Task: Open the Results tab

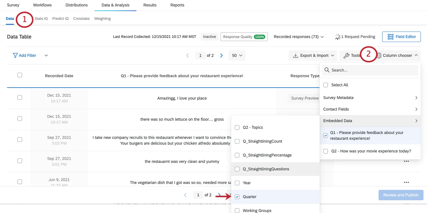Action: 150,5
